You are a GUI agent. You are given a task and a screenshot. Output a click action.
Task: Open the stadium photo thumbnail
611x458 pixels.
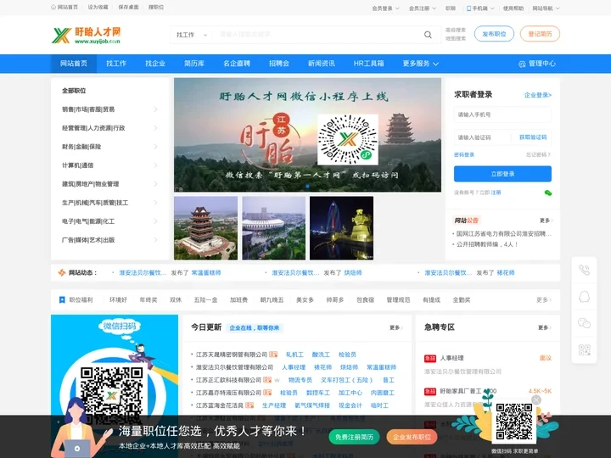pyautogui.click(x=274, y=228)
